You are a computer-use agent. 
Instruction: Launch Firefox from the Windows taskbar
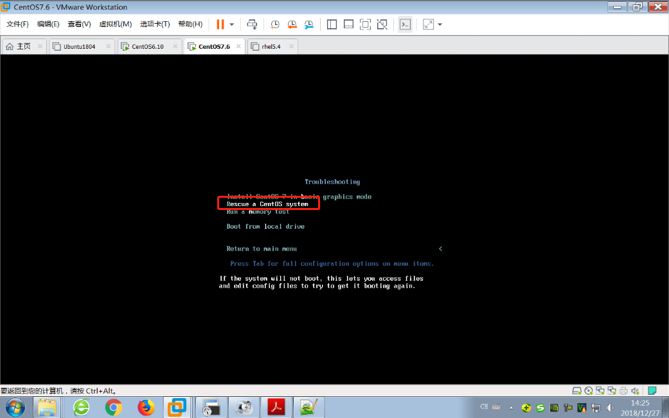click(x=147, y=407)
